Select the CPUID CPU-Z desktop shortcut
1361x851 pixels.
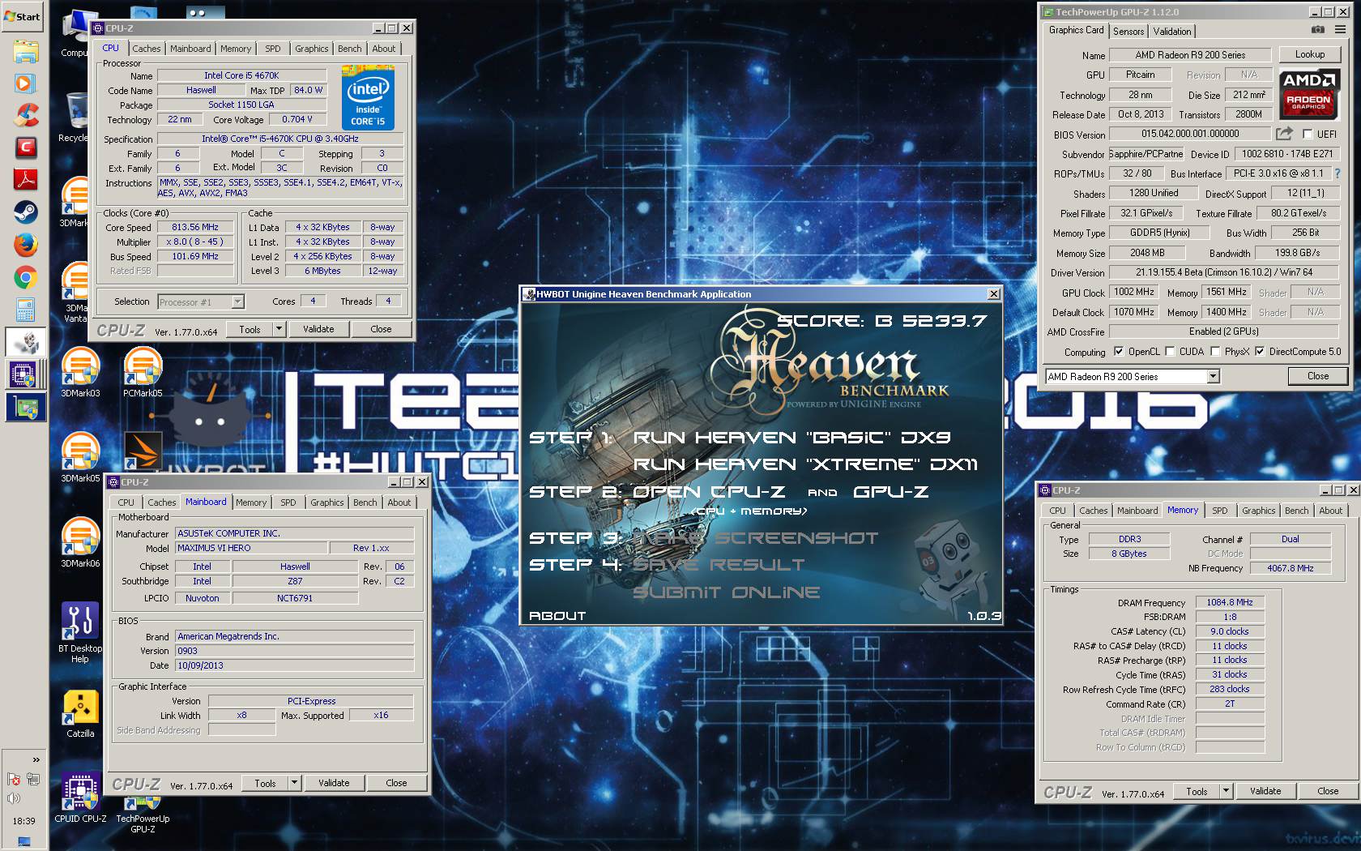[x=80, y=798]
